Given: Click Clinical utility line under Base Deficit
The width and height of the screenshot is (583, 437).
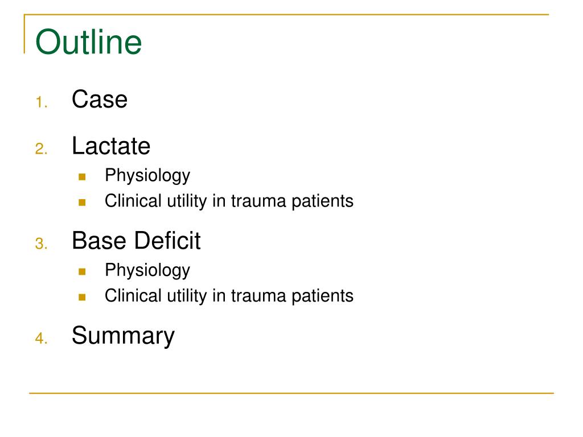Looking at the screenshot, I should coord(229,296).
